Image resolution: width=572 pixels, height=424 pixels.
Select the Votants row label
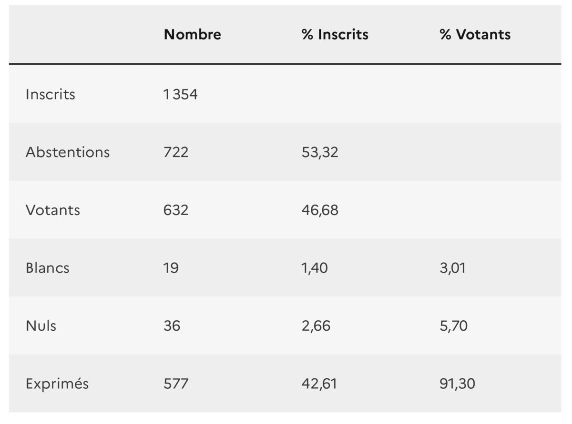click(x=52, y=210)
